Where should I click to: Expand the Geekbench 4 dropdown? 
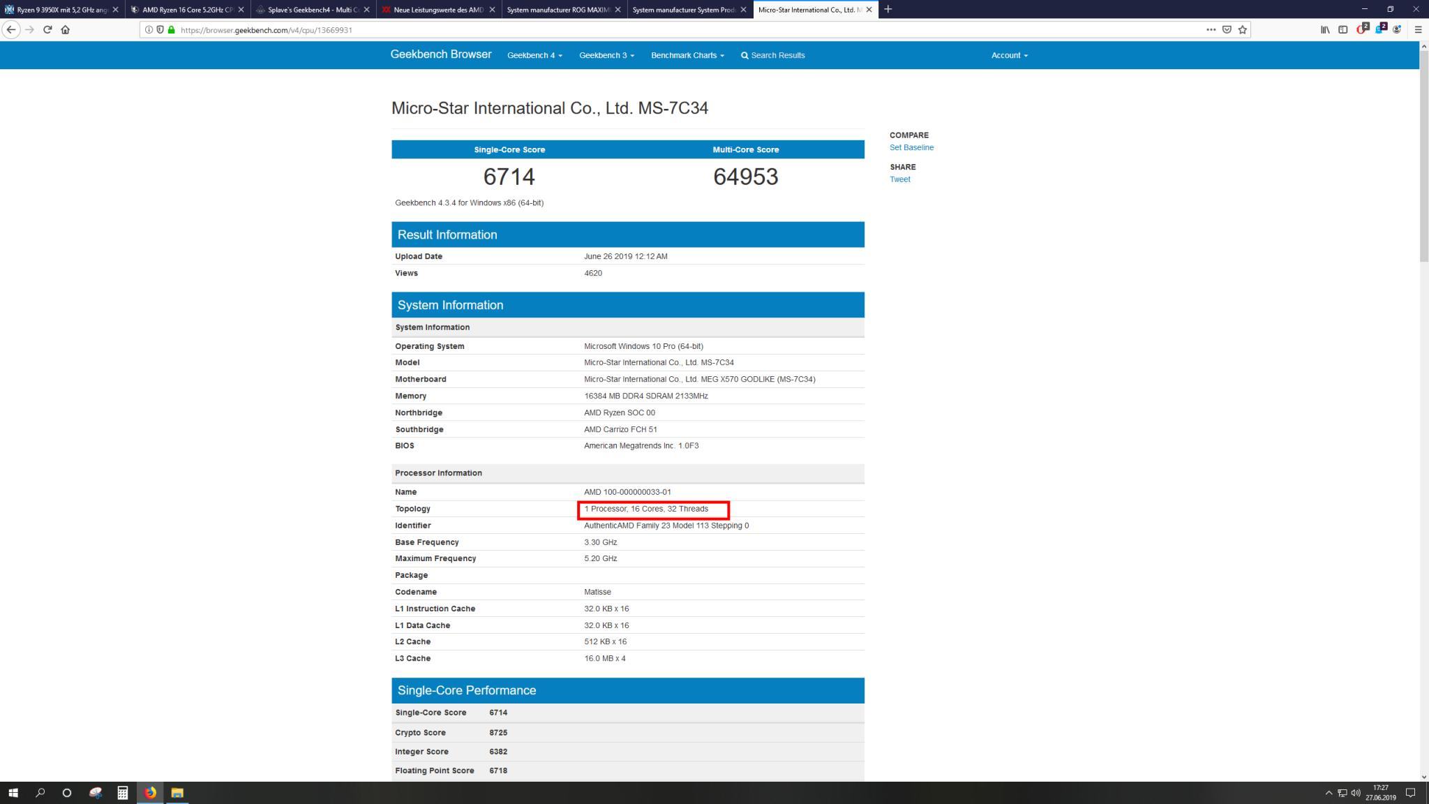pos(534,55)
